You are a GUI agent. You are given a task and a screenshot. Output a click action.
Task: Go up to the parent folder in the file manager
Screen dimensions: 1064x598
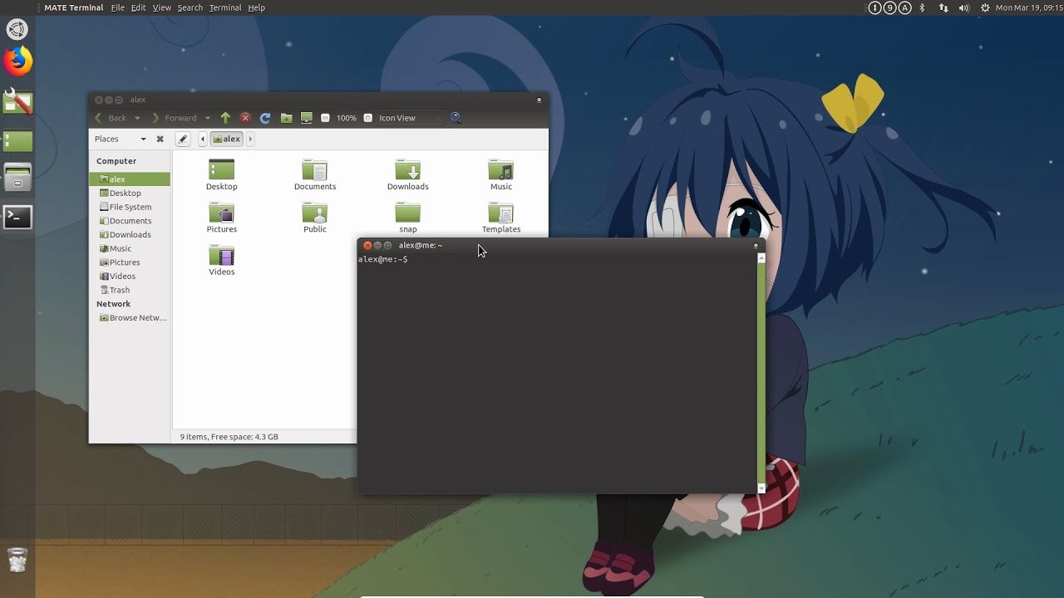tap(225, 118)
